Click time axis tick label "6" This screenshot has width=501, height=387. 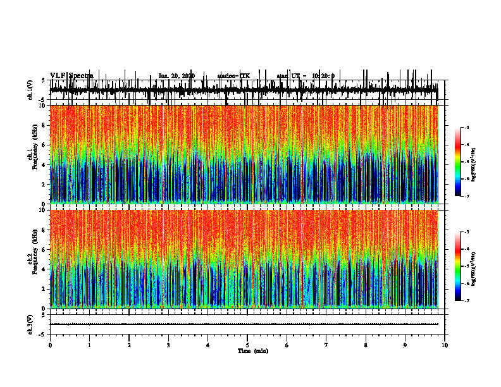(287, 345)
